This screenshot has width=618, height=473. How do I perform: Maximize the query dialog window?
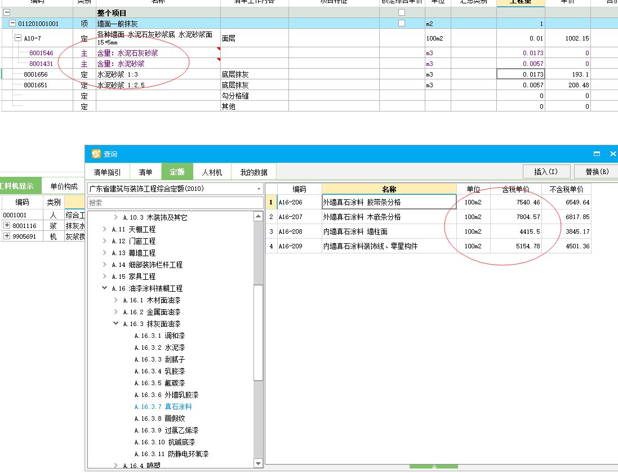(597, 154)
